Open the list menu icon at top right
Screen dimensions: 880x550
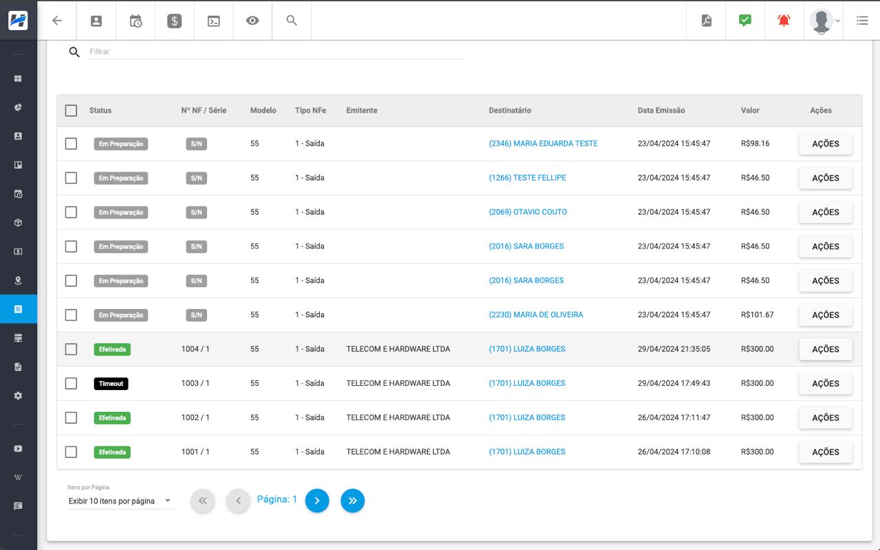tap(862, 21)
